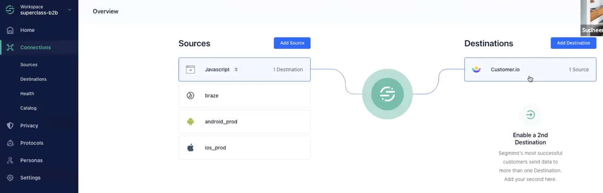
Task: Open the braze source row
Action: [x=244, y=96]
